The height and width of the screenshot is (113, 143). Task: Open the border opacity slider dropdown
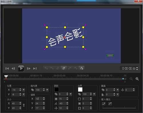click(94, 94)
